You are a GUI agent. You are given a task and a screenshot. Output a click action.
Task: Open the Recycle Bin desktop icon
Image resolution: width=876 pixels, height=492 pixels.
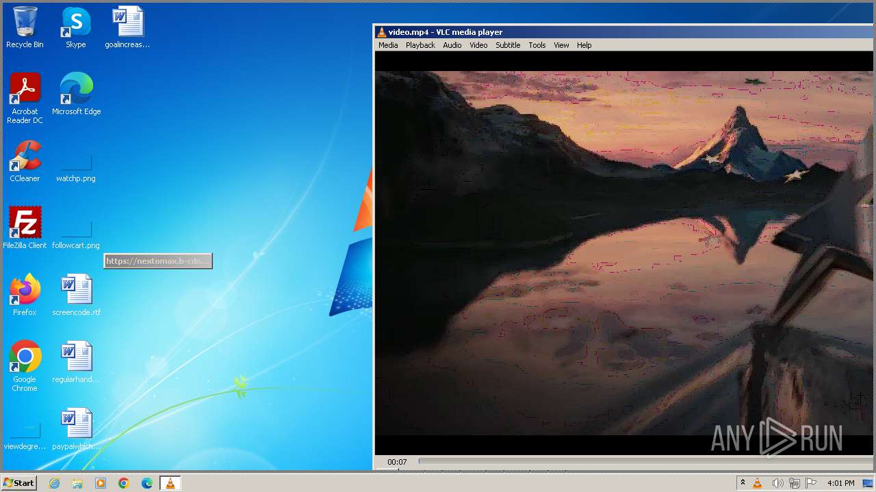point(25,27)
